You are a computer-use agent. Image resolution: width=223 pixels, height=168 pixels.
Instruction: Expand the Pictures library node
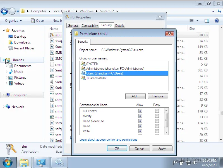coord(6,77)
